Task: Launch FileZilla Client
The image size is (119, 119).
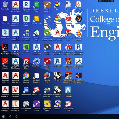Action: pos(26,61)
